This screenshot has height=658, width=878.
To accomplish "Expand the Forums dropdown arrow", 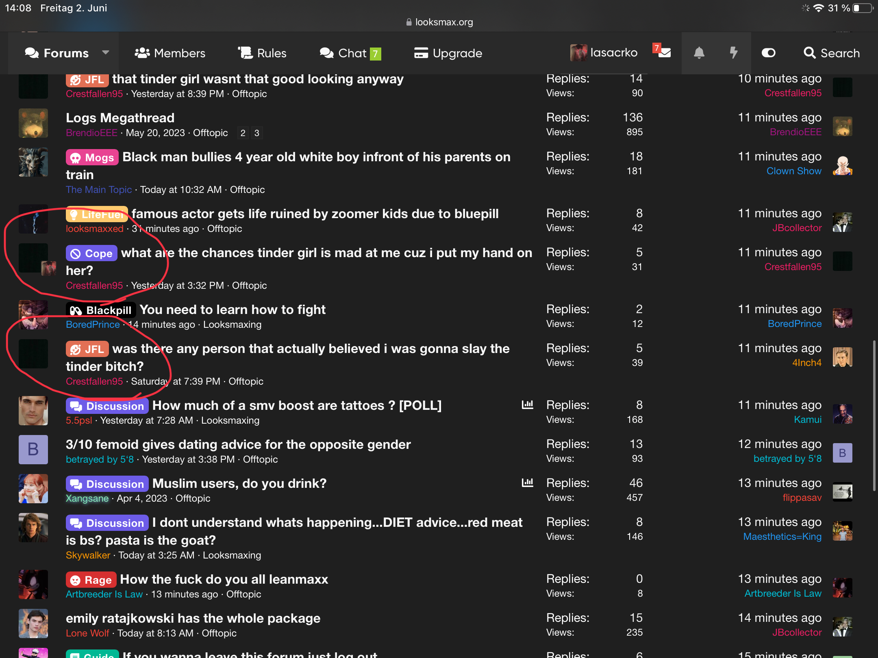I will tap(106, 53).
